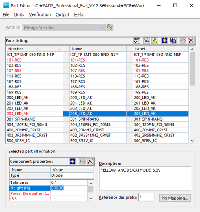The width and height of the screenshot is (200, 212).
Task: Click the Part Editor app icon in title bar
Action: click(6, 5)
